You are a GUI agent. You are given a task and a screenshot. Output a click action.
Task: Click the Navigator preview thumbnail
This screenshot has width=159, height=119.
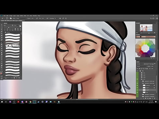pyautogui.click(x=146, y=28)
